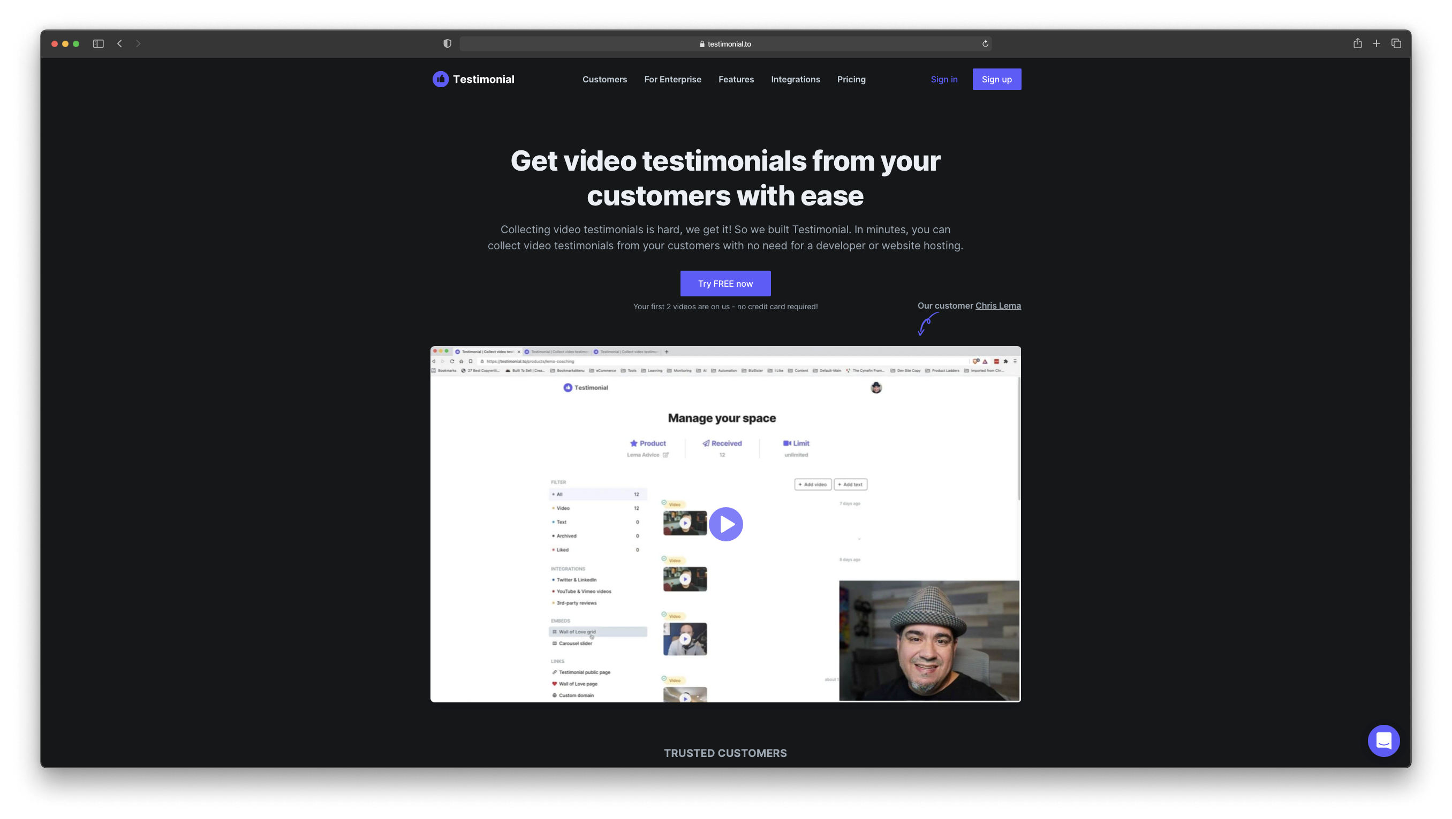This screenshot has height=819, width=1452.
Task: Click the Testimonial thumbs-up logo icon
Action: [x=440, y=79]
